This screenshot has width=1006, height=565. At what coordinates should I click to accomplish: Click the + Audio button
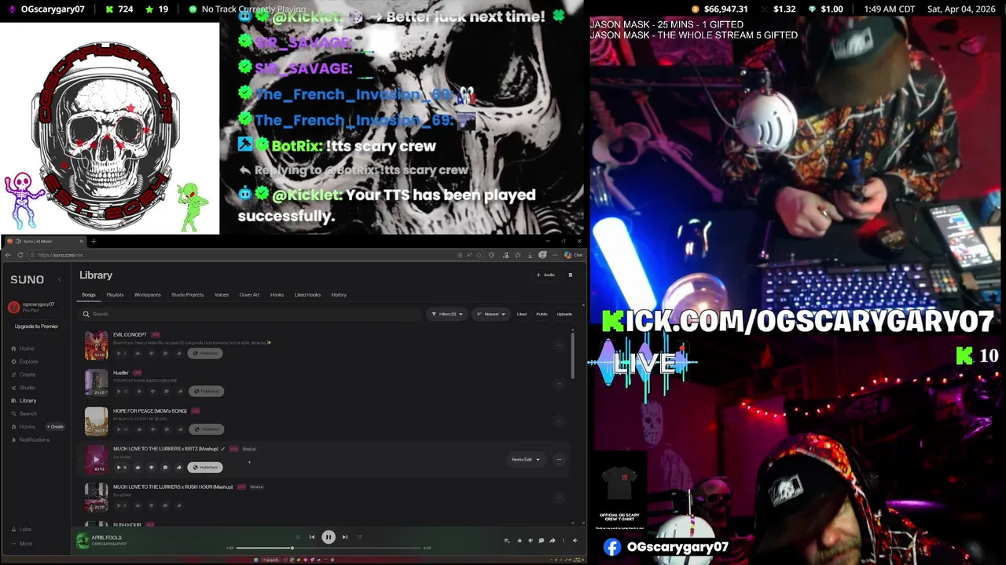click(x=545, y=275)
